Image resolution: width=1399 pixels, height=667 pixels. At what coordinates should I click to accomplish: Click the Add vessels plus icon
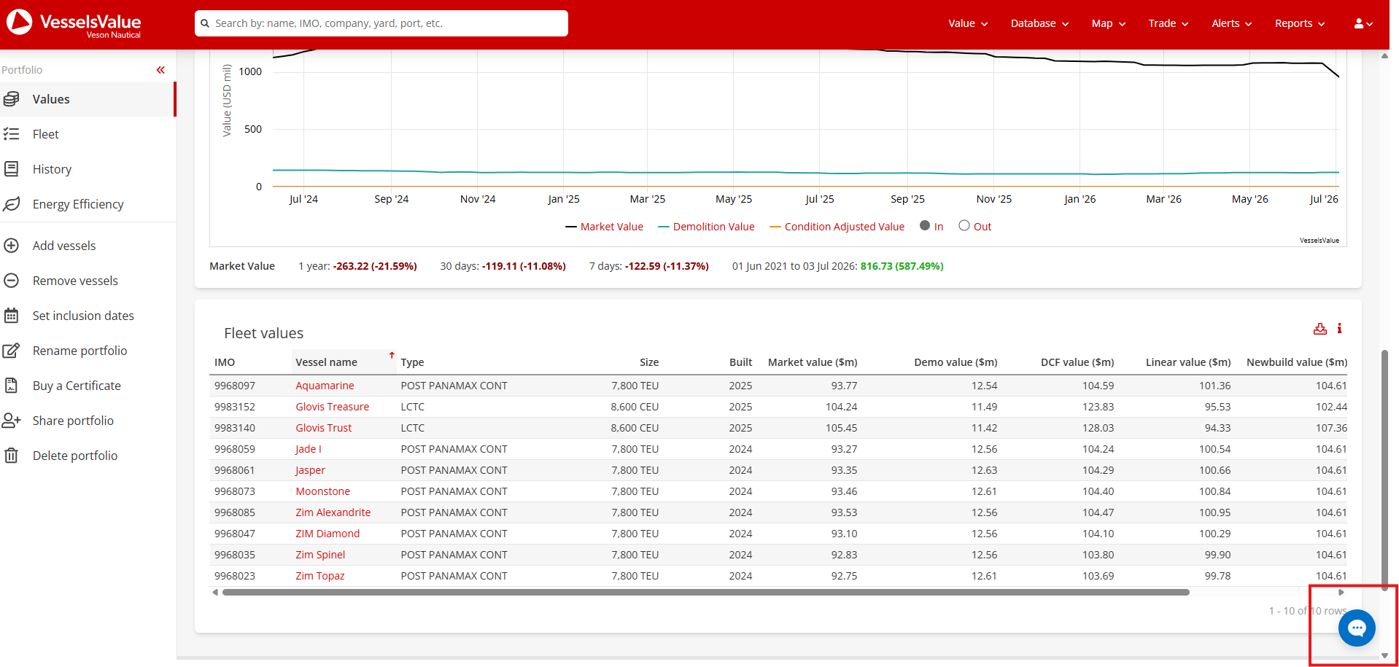point(12,246)
